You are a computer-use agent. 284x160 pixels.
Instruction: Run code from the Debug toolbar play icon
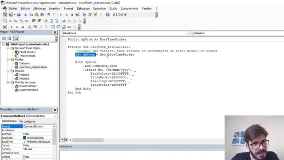point(12,27)
